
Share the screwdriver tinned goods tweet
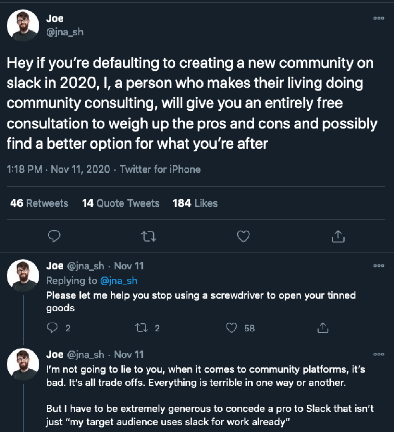322,328
